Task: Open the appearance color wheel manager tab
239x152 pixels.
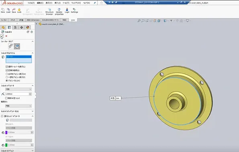Action: (28, 27)
